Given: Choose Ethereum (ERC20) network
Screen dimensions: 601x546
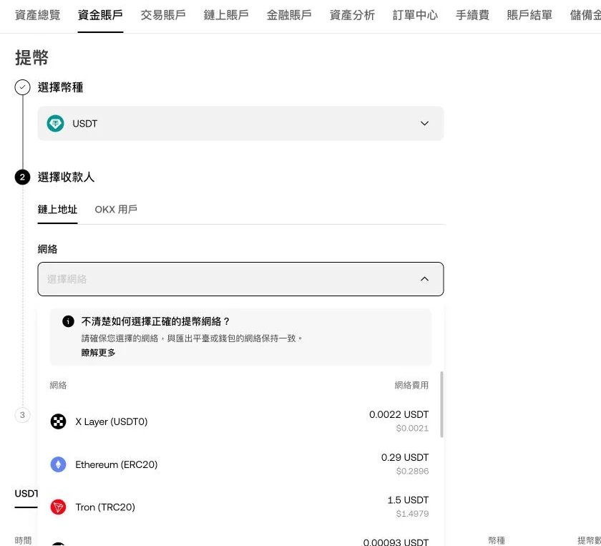Looking at the screenshot, I should (240, 464).
